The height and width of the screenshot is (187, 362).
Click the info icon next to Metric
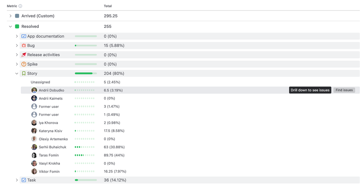(x=20, y=6)
